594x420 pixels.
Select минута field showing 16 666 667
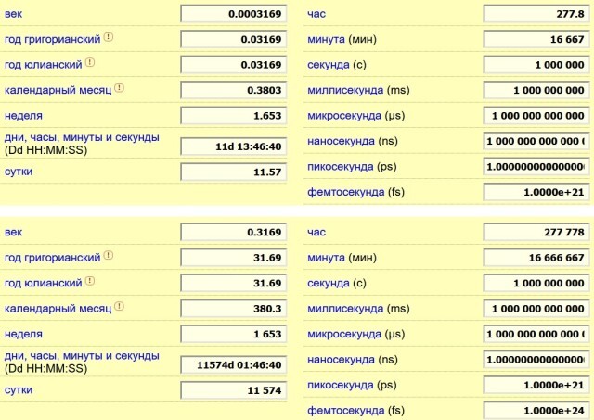(x=536, y=258)
